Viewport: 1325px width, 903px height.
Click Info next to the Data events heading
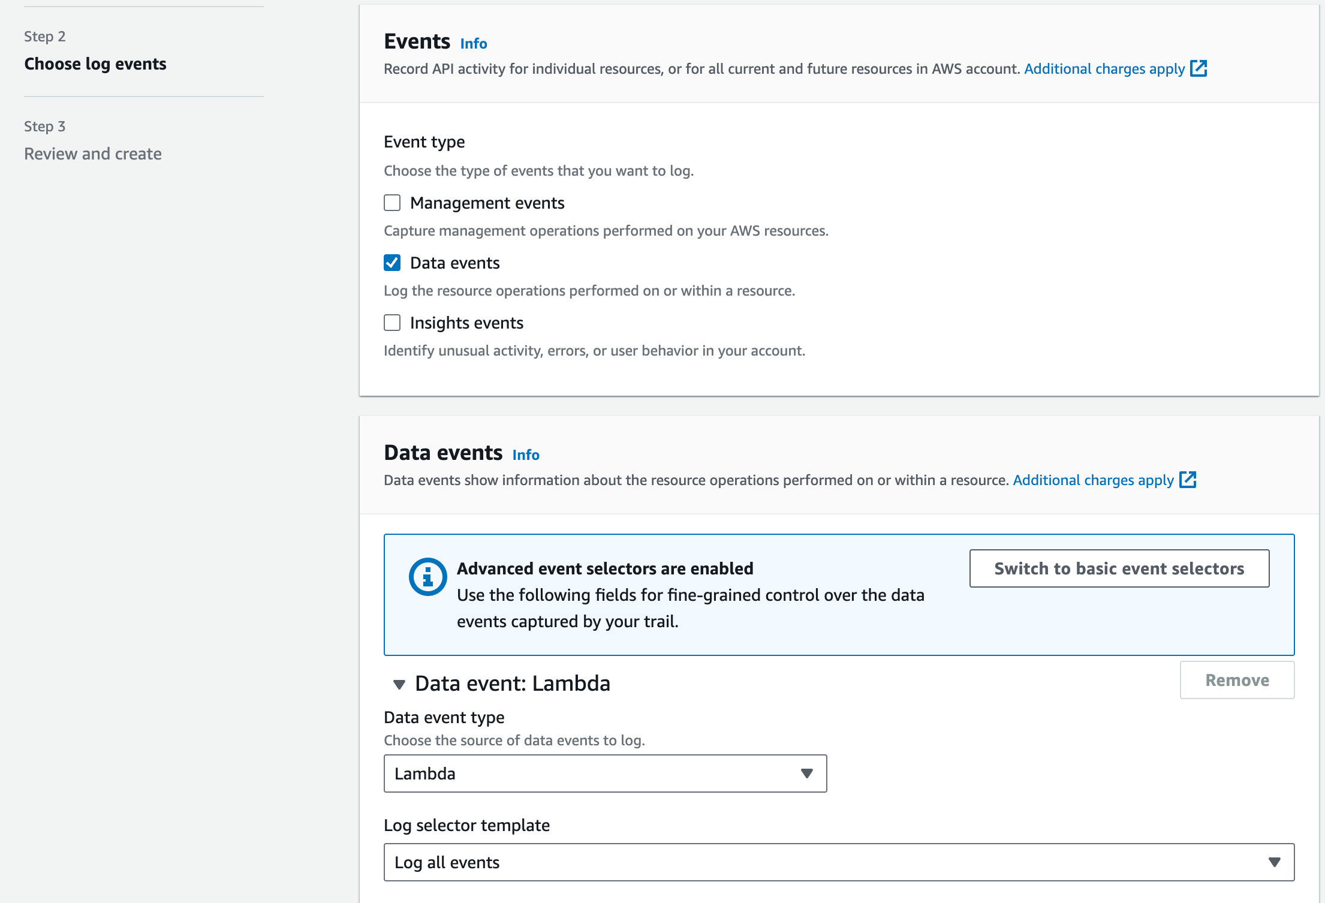pyautogui.click(x=525, y=454)
